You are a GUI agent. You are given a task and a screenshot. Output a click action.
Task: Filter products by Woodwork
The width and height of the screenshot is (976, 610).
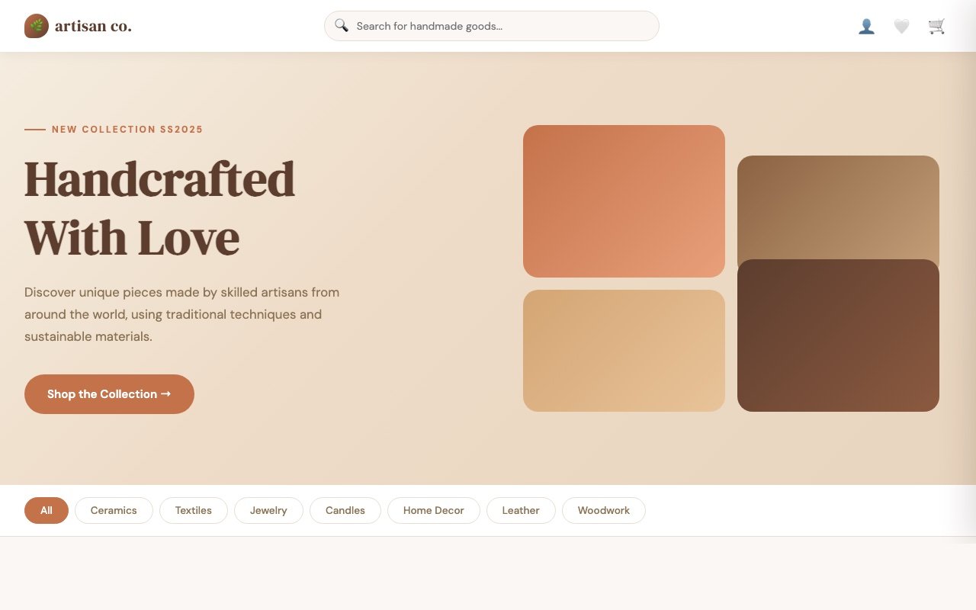tap(604, 510)
